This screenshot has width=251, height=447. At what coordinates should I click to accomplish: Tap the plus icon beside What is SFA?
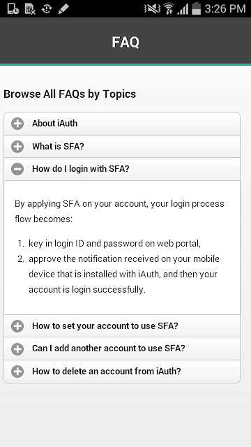(x=17, y=147)
